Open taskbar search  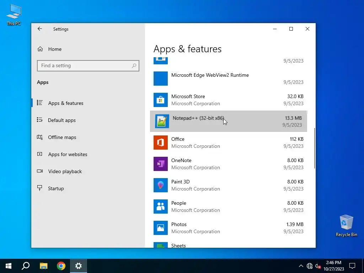coord(26,266)
